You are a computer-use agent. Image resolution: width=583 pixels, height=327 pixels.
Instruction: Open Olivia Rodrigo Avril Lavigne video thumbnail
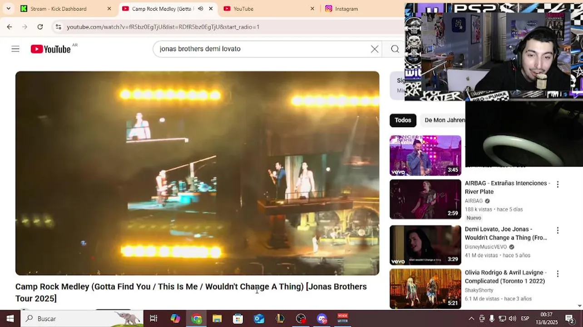425,289
